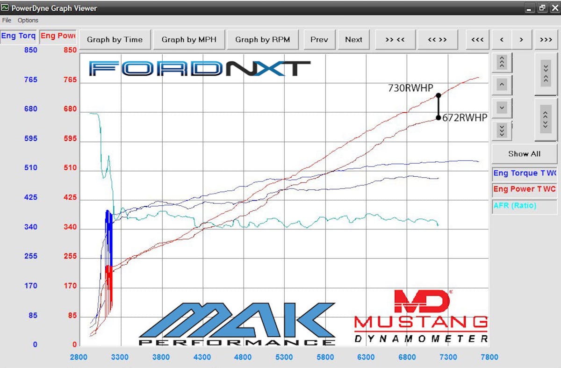
Task: Click the tall vertical expand button (chevrons pointing outward)
Action: tap(546, 118)
